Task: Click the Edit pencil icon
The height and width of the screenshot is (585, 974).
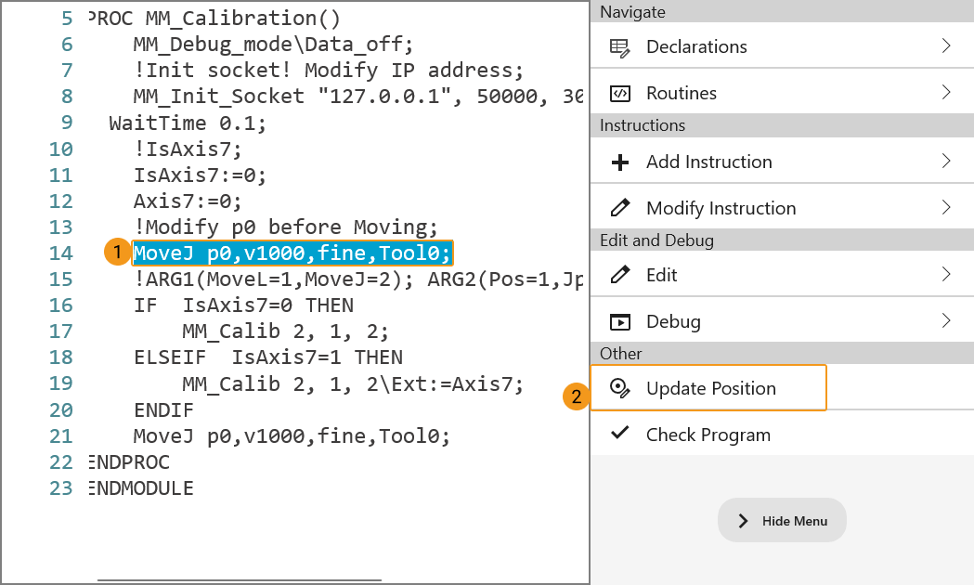Action: 619,275
